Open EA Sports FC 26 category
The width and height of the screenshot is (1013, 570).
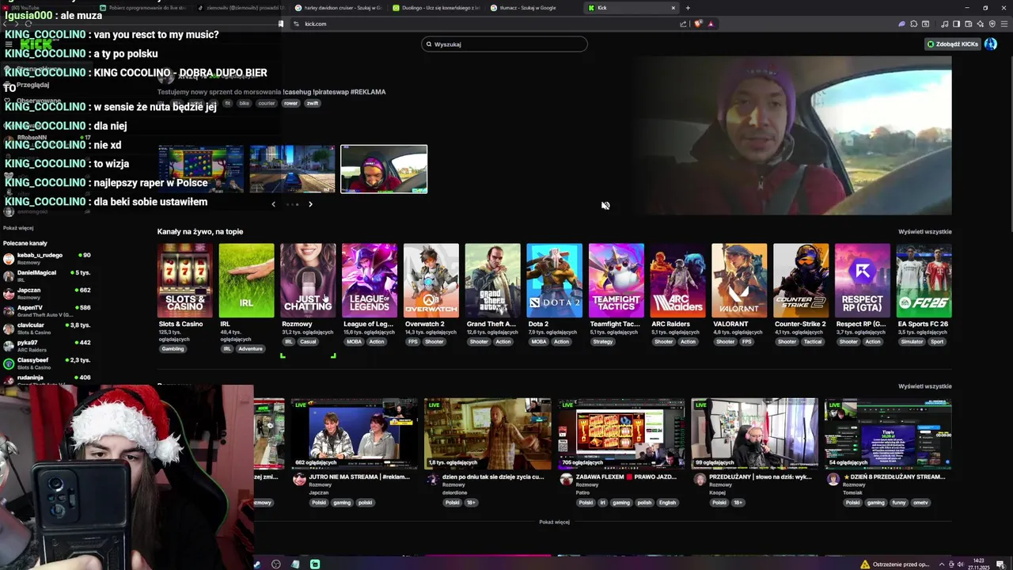tap(924, 280)
